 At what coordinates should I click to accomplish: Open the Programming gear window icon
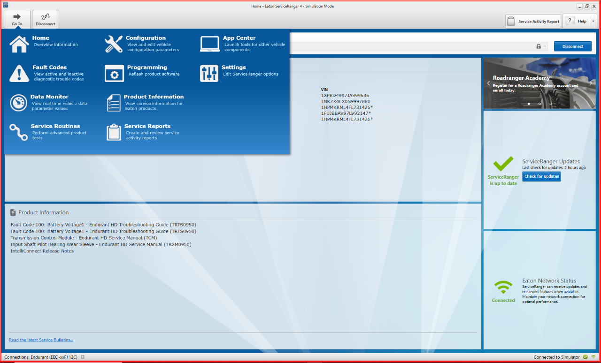pyautogui.click(x=114, y=73)
